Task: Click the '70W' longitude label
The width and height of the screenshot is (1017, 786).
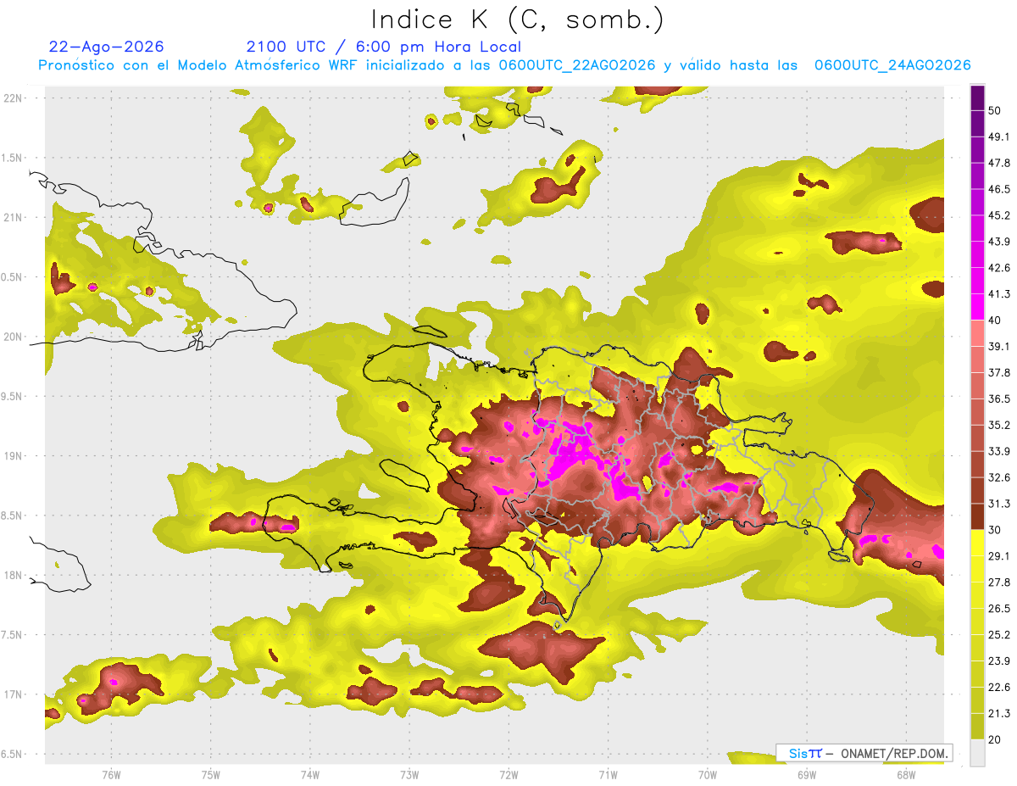Action: (x=708, y=774)
